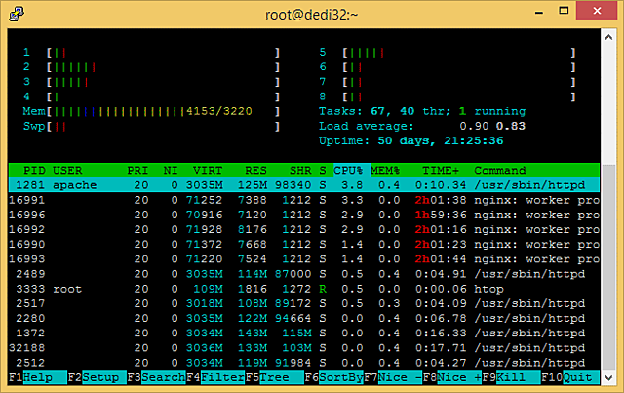Click the Uptime 50 days text

tap(411, 141)
